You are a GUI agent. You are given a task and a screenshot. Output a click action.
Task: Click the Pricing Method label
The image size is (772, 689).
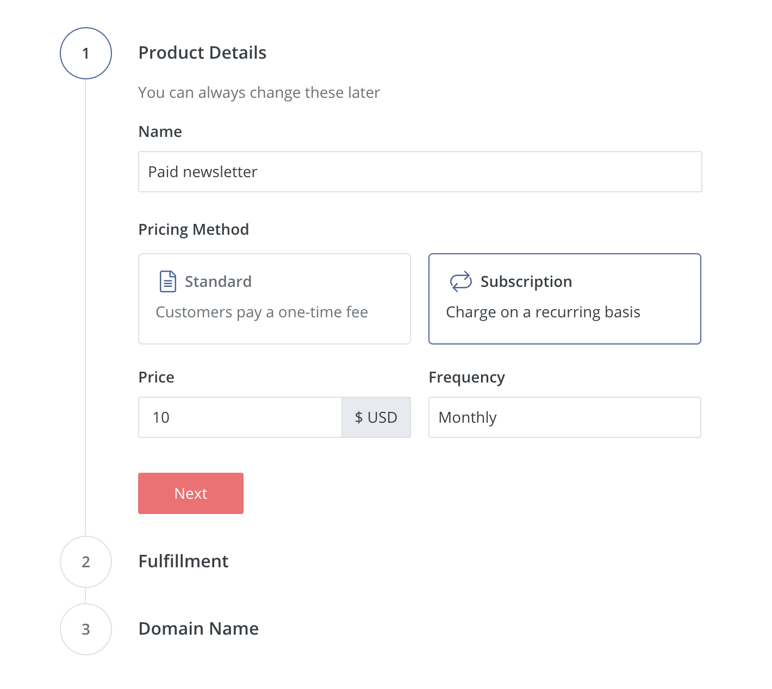194,229
